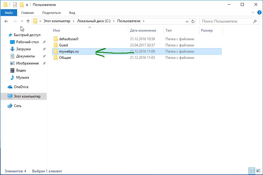
Task: Open the Файл menu tab
Action: (9, 13)
